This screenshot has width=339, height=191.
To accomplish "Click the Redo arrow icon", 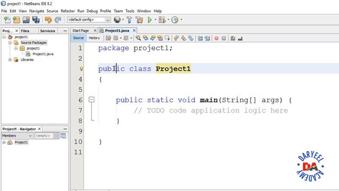I will (58, 20).
